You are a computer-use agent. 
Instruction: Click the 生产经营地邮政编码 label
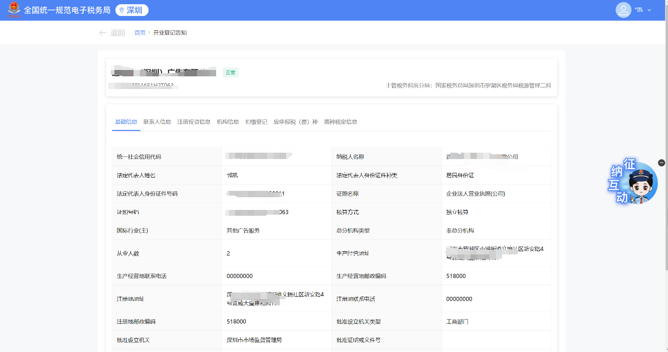tap(361, 276)
